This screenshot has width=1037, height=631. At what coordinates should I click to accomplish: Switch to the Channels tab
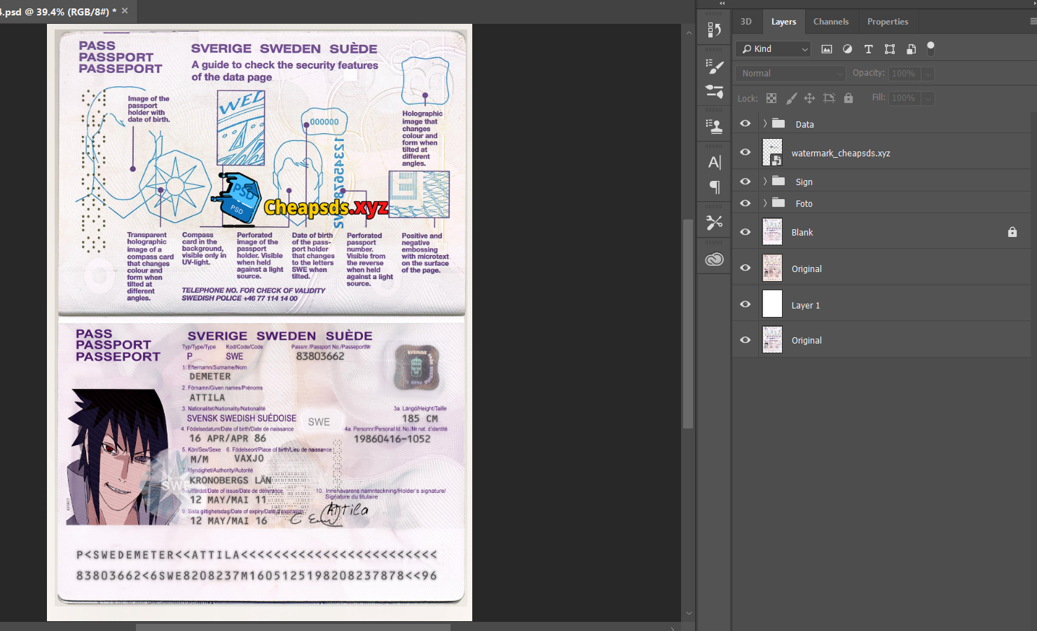(830, 22)
